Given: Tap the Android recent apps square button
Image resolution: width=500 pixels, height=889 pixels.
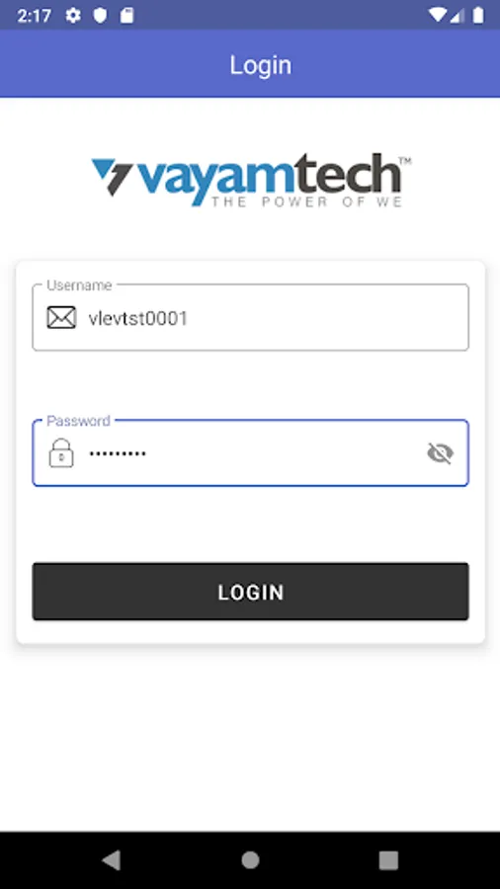Looking at the screenshot, I should point(388,860).
